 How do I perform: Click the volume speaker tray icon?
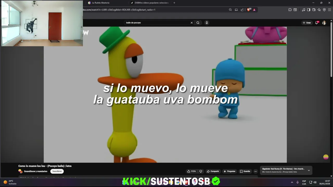[315, 182]
